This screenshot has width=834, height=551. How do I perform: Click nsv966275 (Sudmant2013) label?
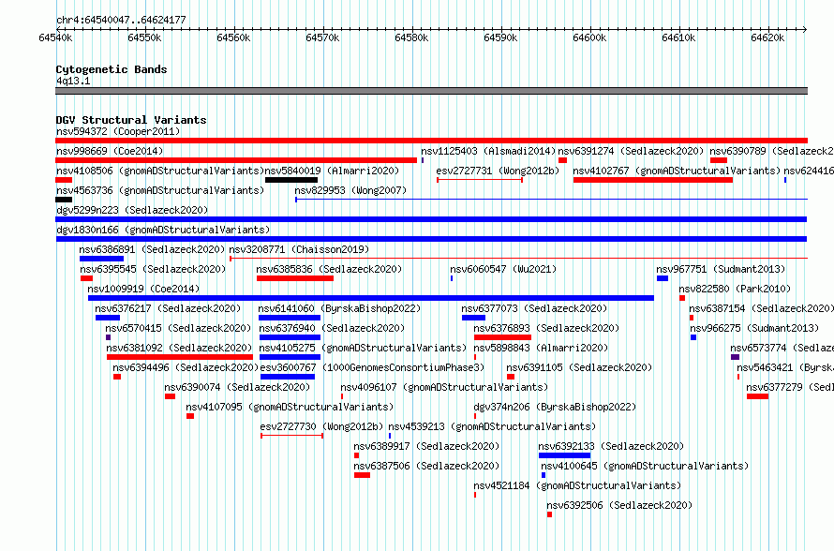point(754,328)
